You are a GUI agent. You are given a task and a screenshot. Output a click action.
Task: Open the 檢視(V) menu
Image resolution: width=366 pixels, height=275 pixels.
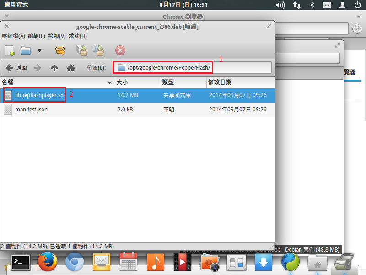(57, 36)
